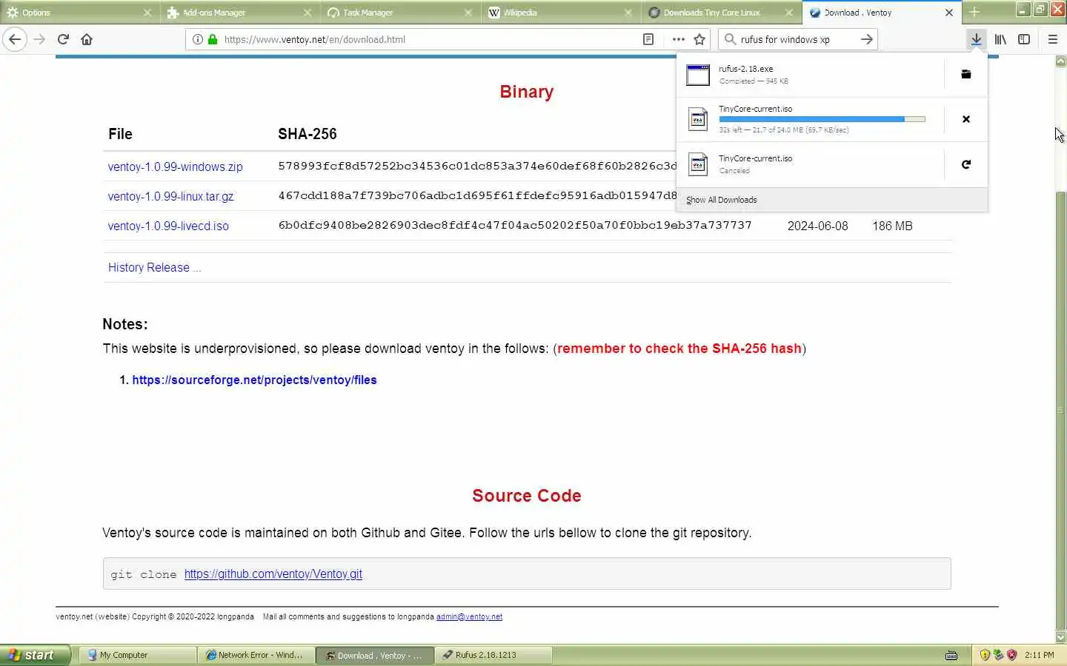Download ventoy-1.0.99-linux.tar.gz
Image resolution: width=1067 pixels, height=666 pixels.
click(x=170, y=196)
